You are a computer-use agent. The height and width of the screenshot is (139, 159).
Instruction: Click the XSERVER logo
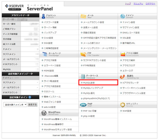[14, 7]
